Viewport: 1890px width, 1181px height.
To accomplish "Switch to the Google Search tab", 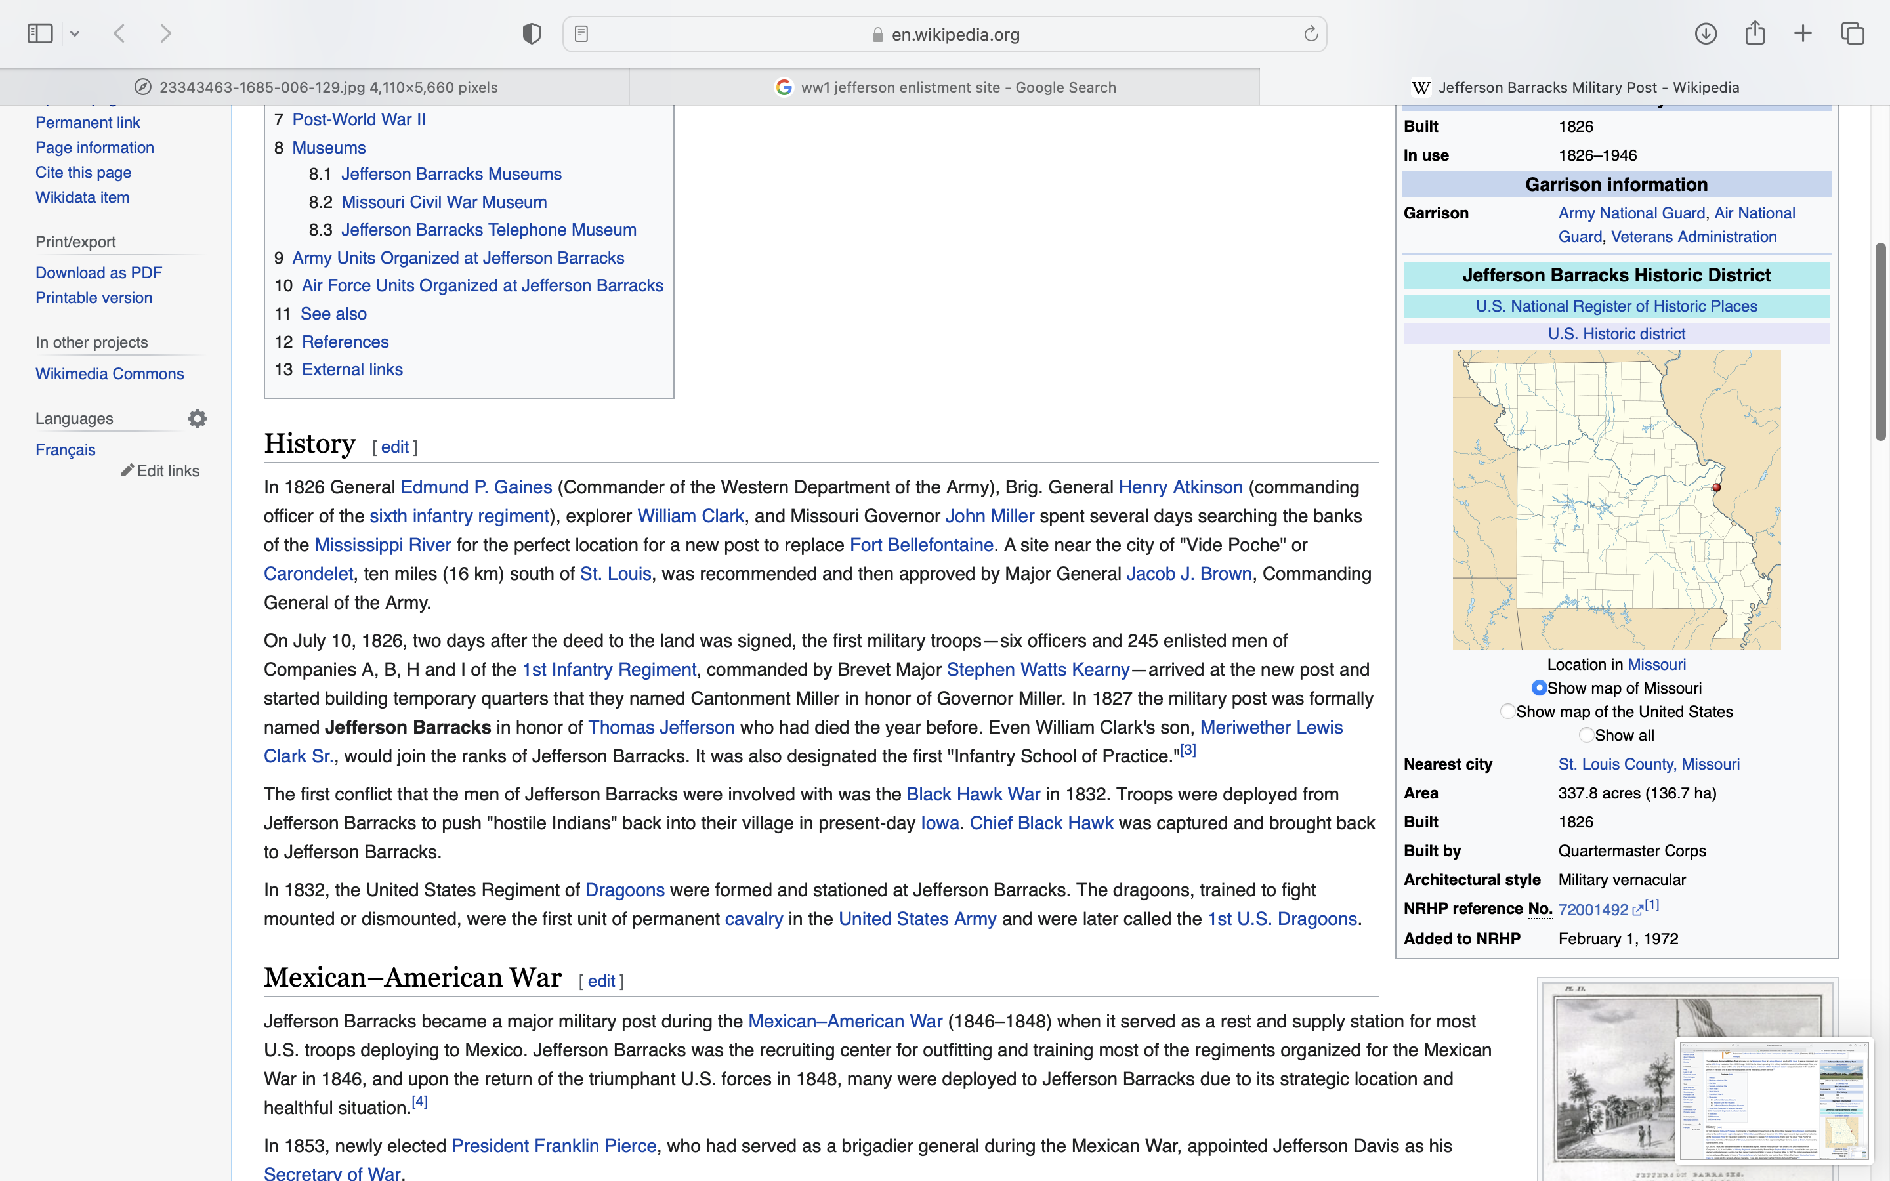I will point(945,87).
